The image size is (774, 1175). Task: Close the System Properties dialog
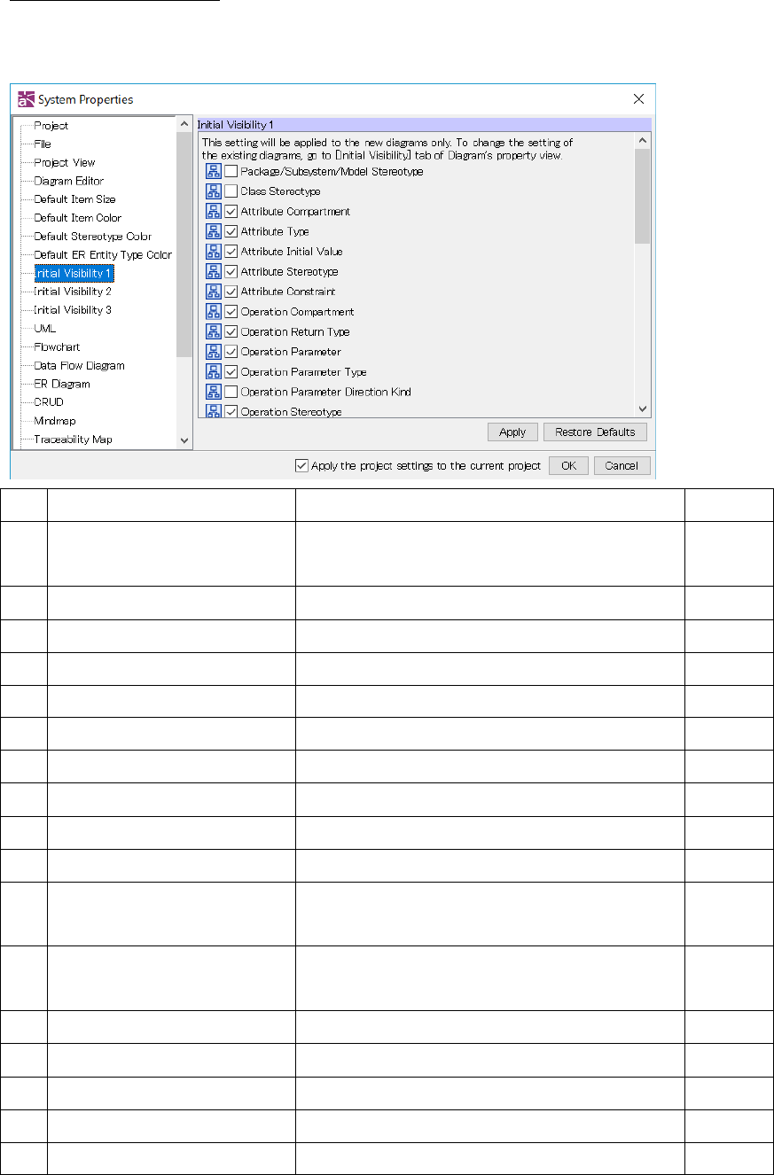tap(637, 99)
